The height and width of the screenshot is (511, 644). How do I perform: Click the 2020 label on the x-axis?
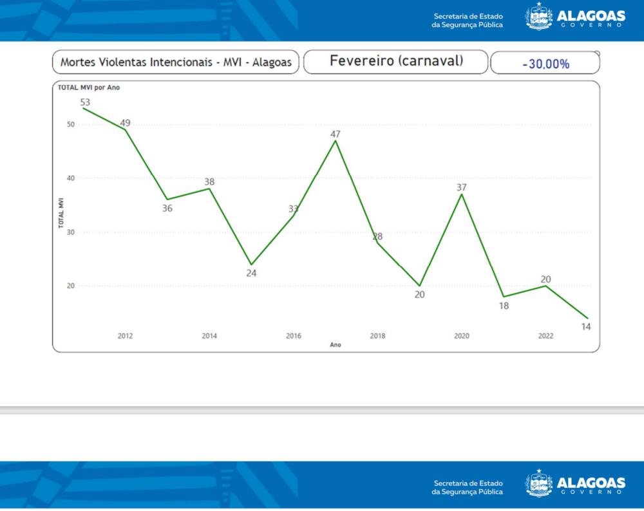pos(461,336)
